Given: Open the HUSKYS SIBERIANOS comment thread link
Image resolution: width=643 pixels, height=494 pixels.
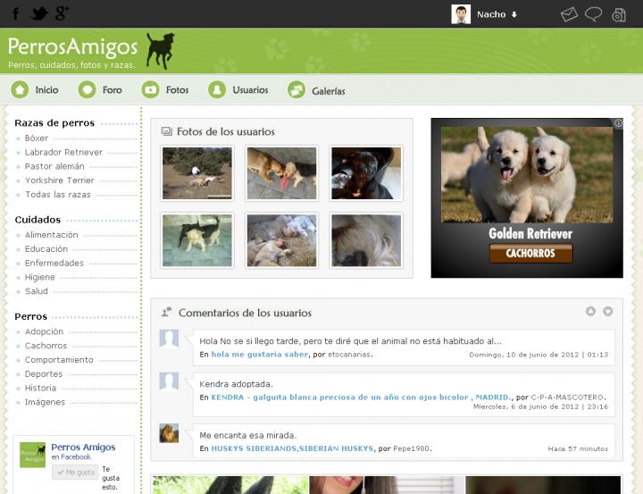Looking at the screenshot, I should point(292,448).
